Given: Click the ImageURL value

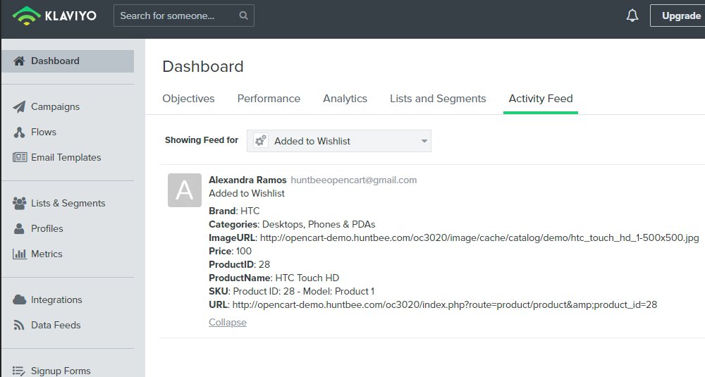Looking at the screenshot, I should coord(479,237).
